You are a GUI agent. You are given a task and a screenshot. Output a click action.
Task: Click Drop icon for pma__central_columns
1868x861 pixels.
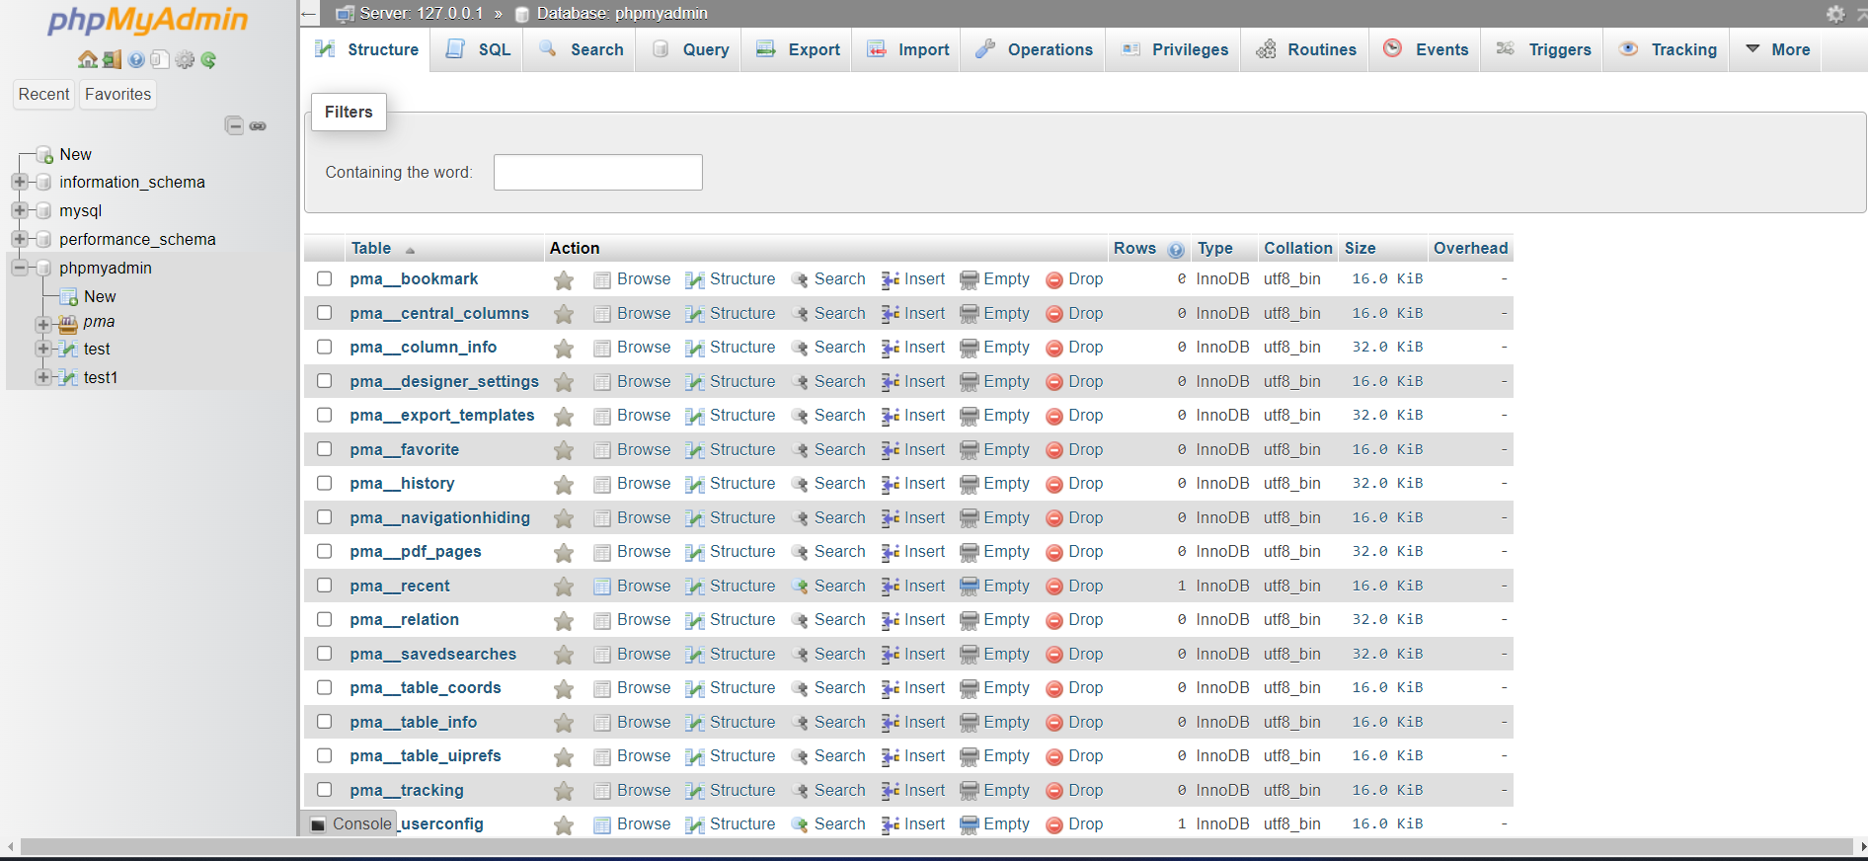pos(1054,314)
